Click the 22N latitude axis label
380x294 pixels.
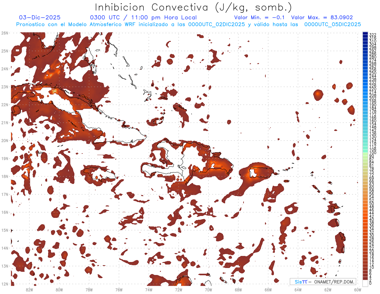click(x=5, y=105)
